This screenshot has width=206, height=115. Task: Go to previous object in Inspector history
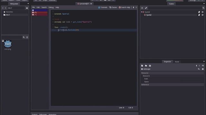click(x=197, y=66)
